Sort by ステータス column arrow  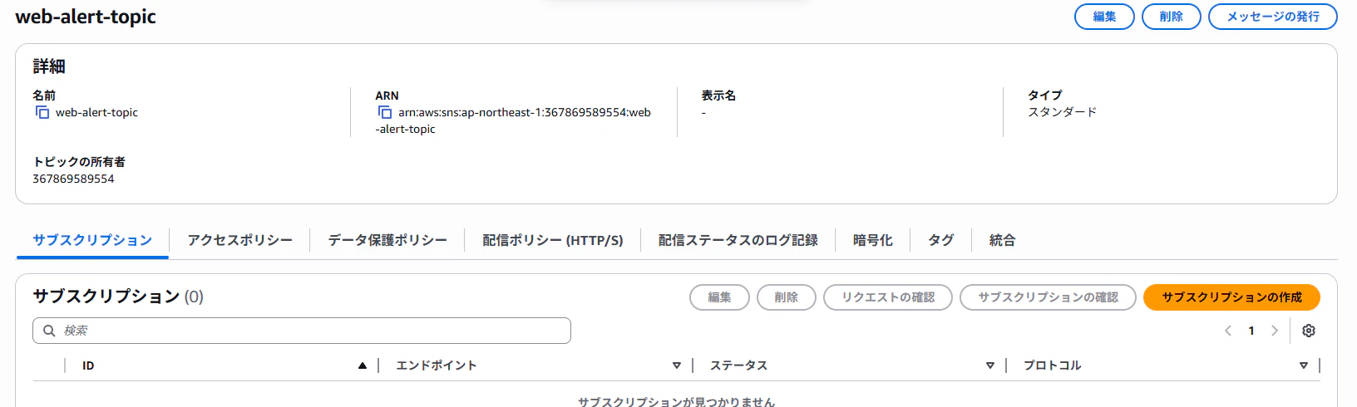(x=990, y=365)
